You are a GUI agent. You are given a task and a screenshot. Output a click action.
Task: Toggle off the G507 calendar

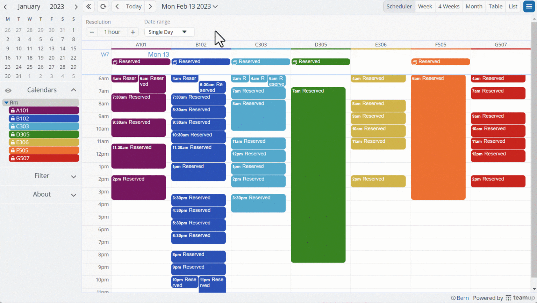tap(43, 158)
